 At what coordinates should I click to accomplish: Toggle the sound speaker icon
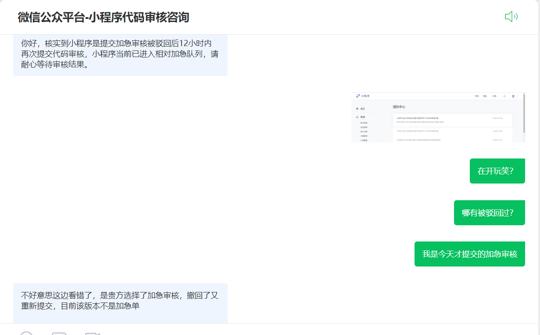tap(511, 17)
